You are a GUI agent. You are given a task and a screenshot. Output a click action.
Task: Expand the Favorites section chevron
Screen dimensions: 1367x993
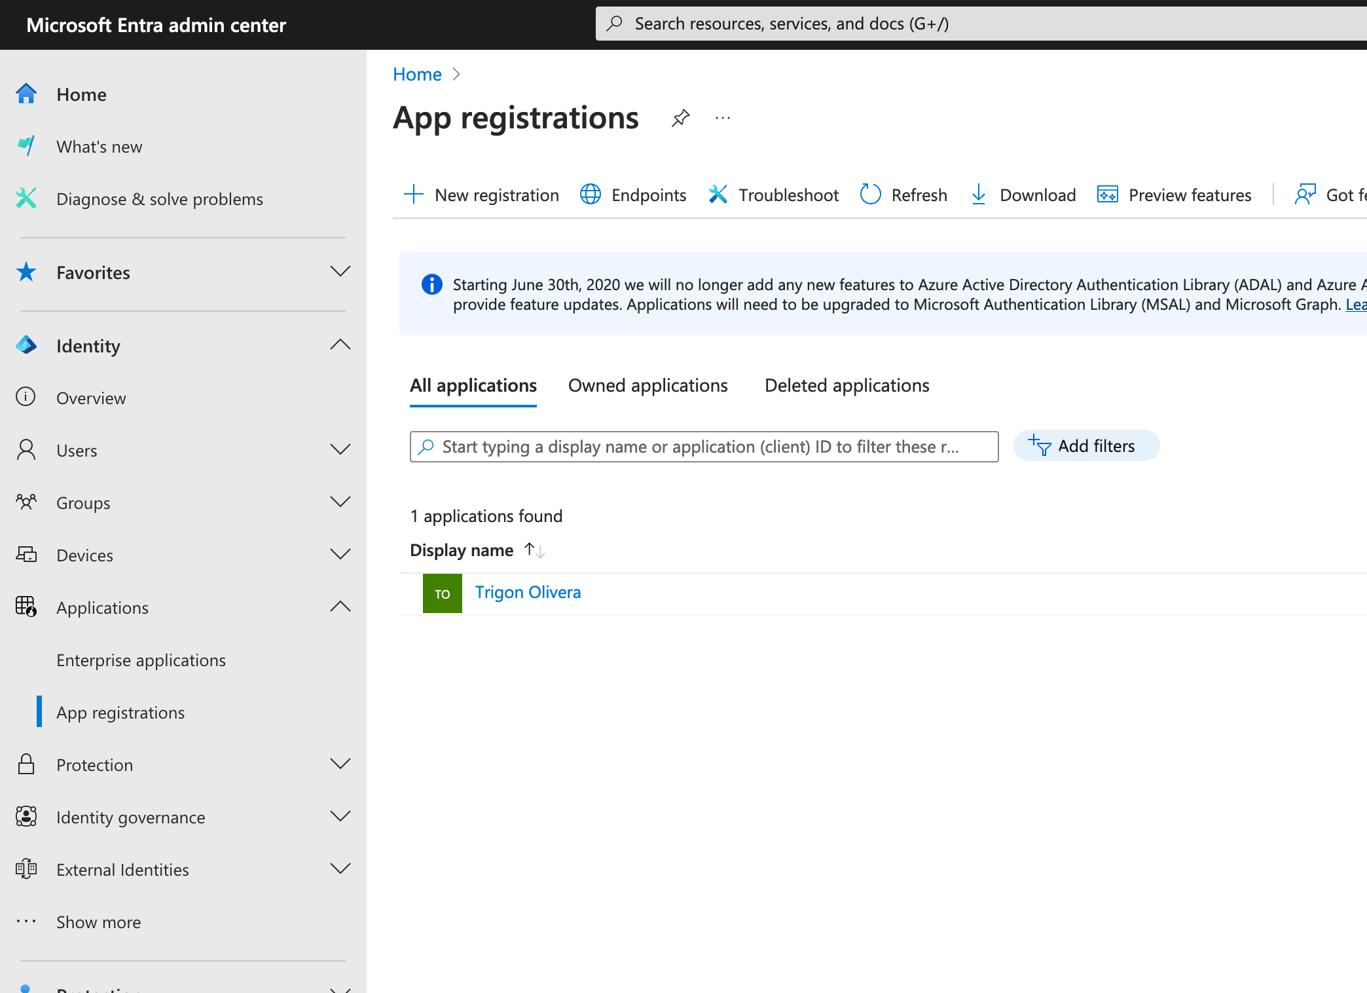(x=340, y=271)
